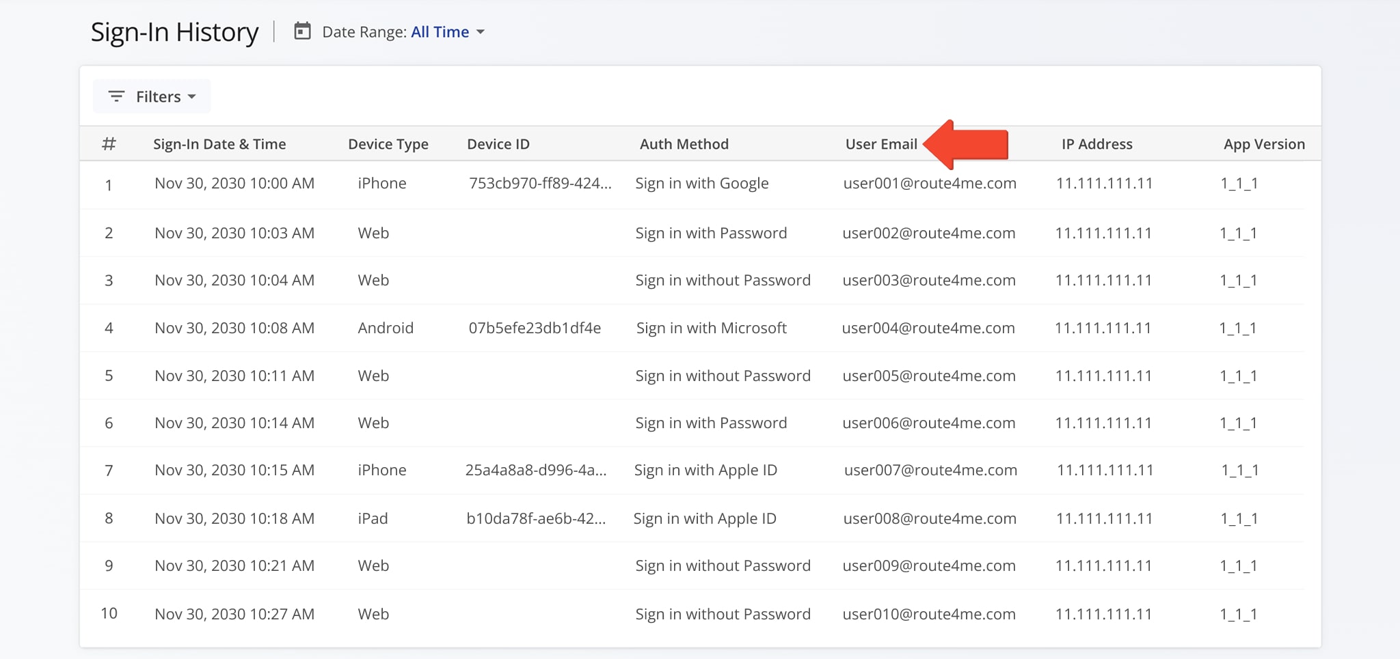
Task: Click the Device Type column header
Action: pos(388,143)
